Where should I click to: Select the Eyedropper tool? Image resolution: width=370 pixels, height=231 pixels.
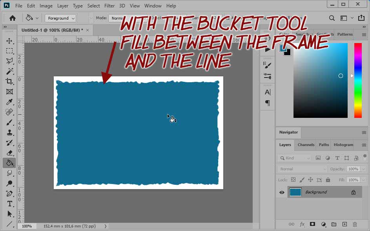(x=9, y=102)
